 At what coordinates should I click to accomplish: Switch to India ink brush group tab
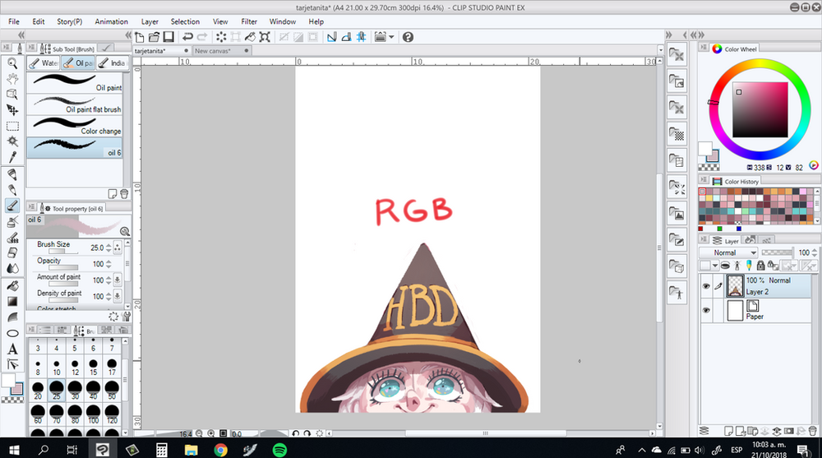point(112,63)
